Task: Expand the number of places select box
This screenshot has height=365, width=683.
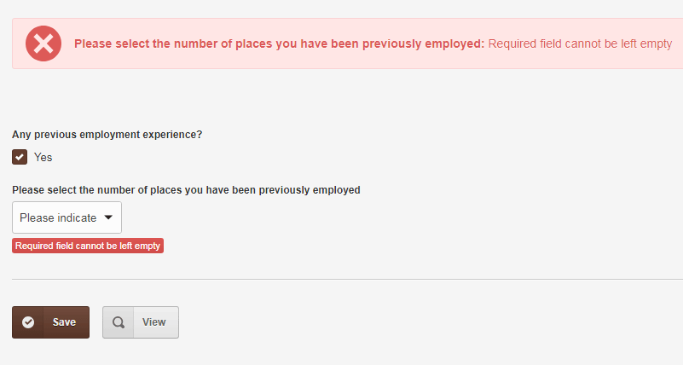Action: [67, 217]
